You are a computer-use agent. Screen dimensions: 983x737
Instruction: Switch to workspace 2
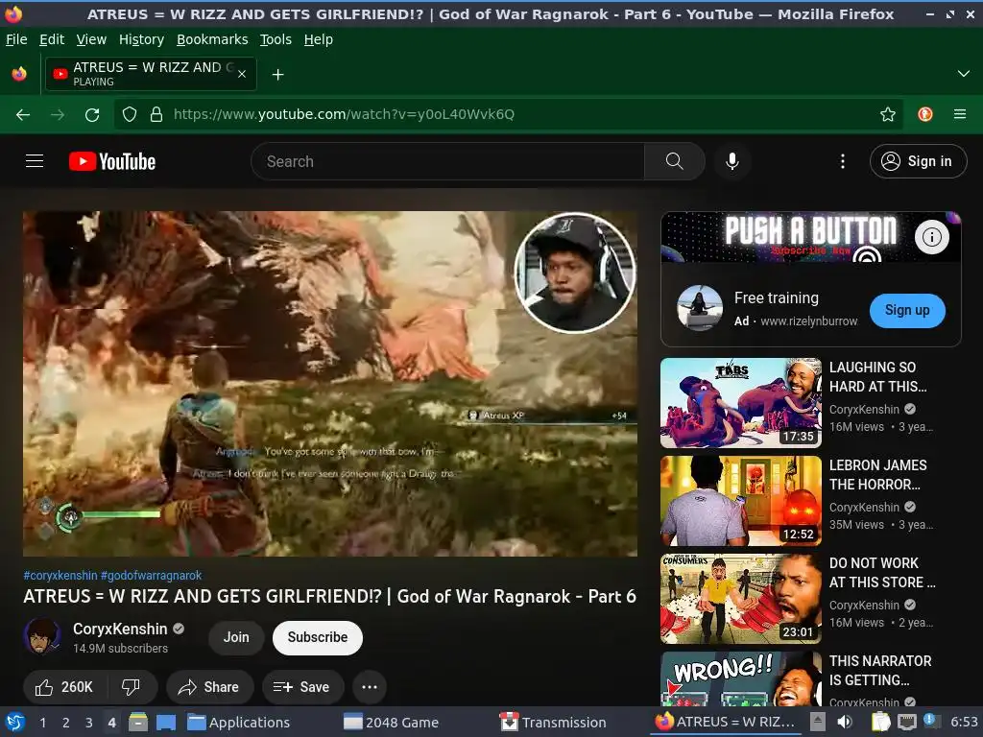coord(66,723)
